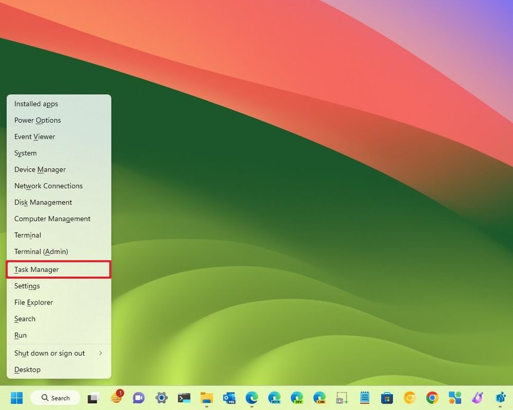Open Windows Terminal from the taskbar
Image resolution: width=513 pixels, height=410 pixels.
pyautogui.click(x=184, y=397)
